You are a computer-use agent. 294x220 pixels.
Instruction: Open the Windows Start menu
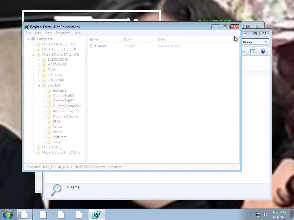click(x=8, y=214)
